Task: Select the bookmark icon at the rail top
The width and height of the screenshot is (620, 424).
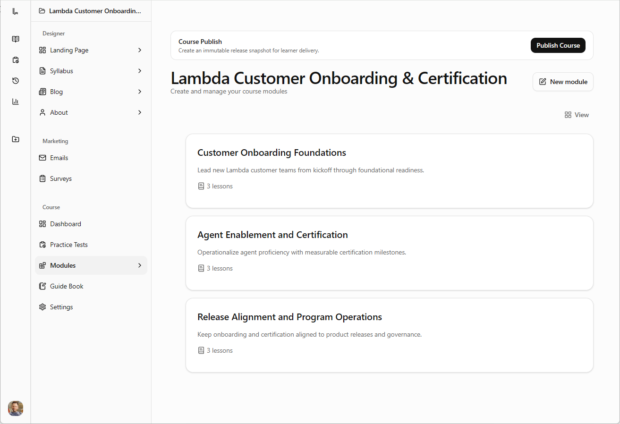Action: (x=15, y=10)
